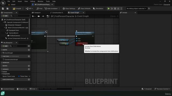This screenshot has width=172, height=96.
Task: Add a new variable with plus icon
Action: tap(29, 69)
